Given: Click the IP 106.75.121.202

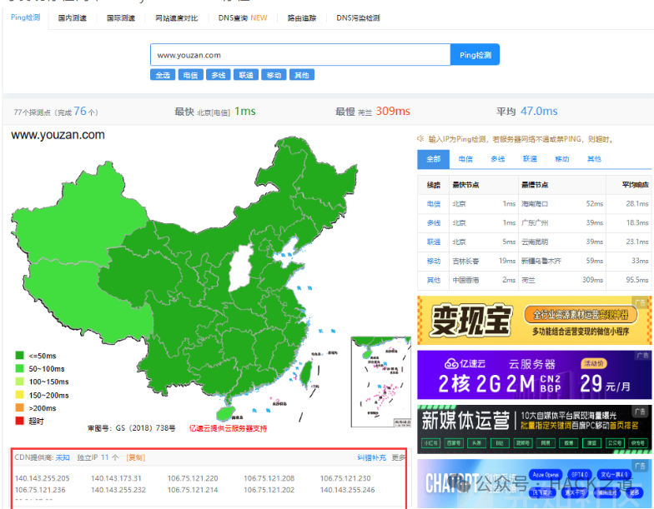Looking at the screenshot, I should tap(269, 490).
